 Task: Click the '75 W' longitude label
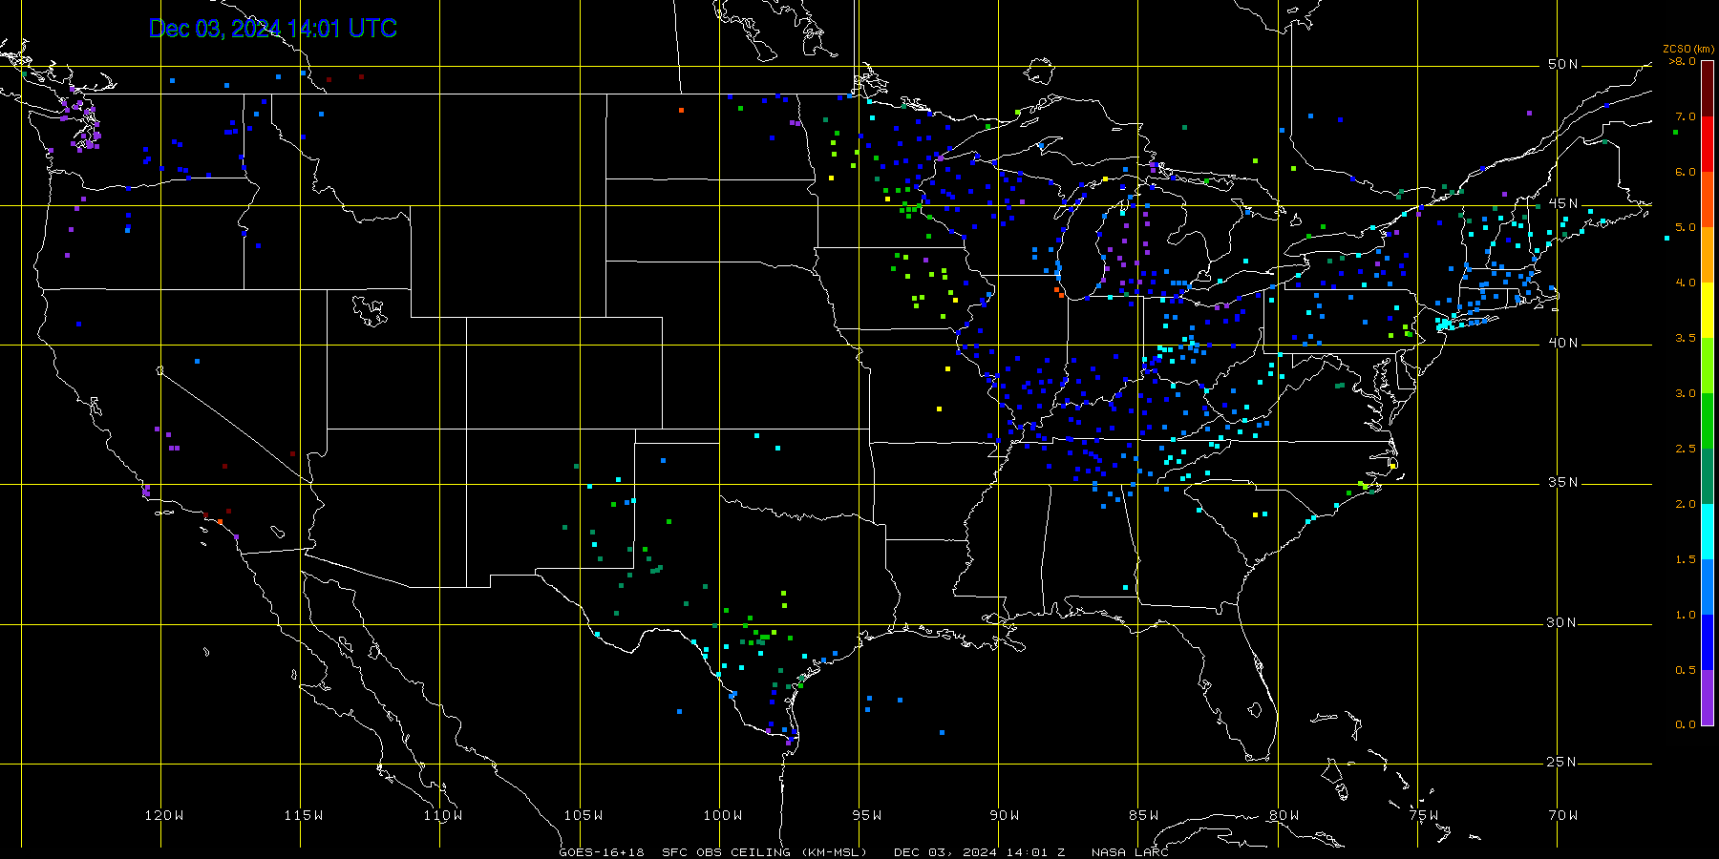point(1424,815)
